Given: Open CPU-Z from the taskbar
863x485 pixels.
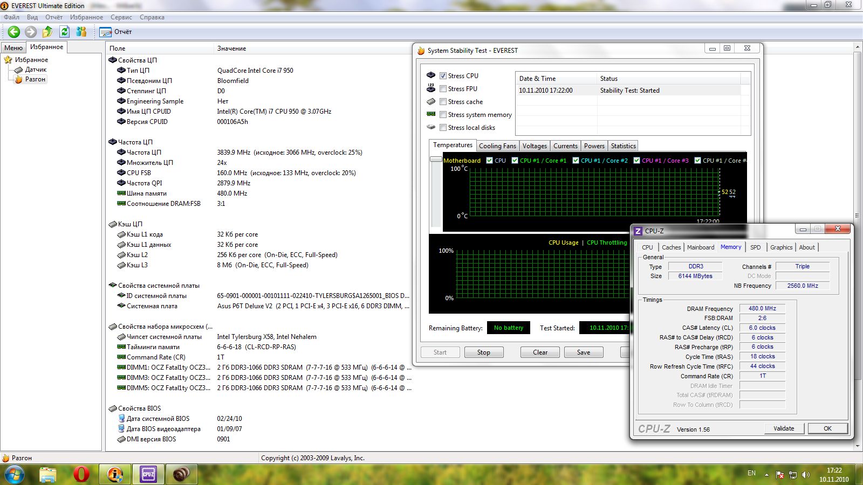Looking at the screenshot, I should pyautogui.click(x=148, y=474).
